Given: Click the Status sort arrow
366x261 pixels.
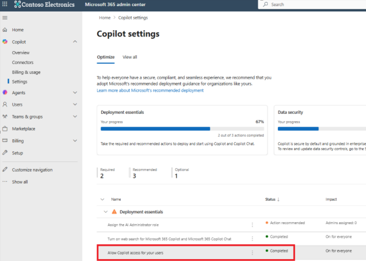Looking at the screenshot, I should (278, 200).
